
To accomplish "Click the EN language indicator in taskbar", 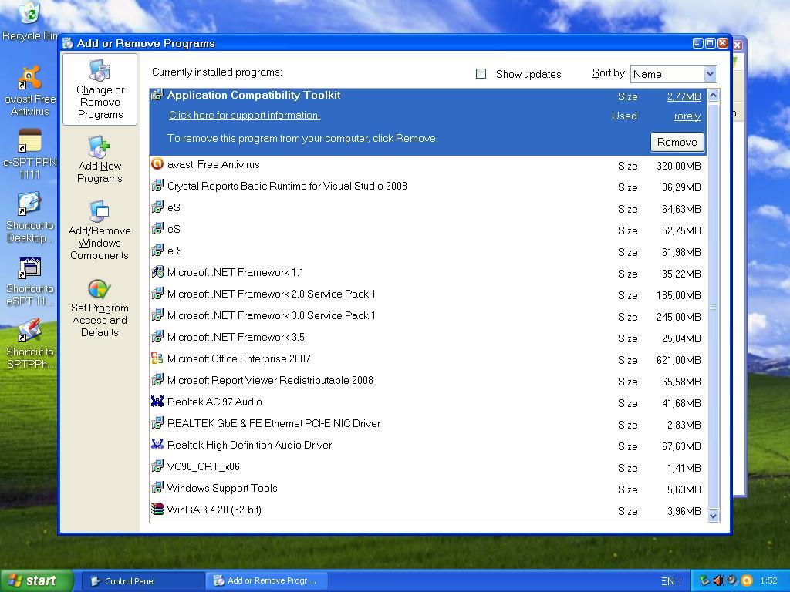I will [667, 581].
